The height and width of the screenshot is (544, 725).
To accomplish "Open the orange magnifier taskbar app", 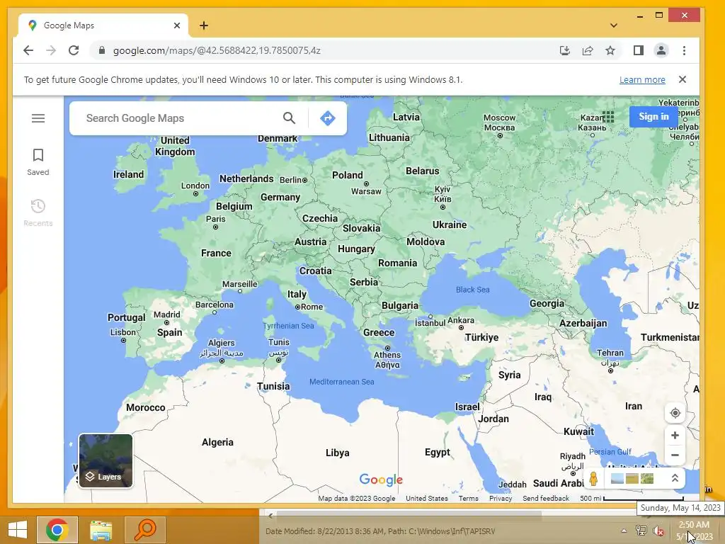I will coord(144,530).
